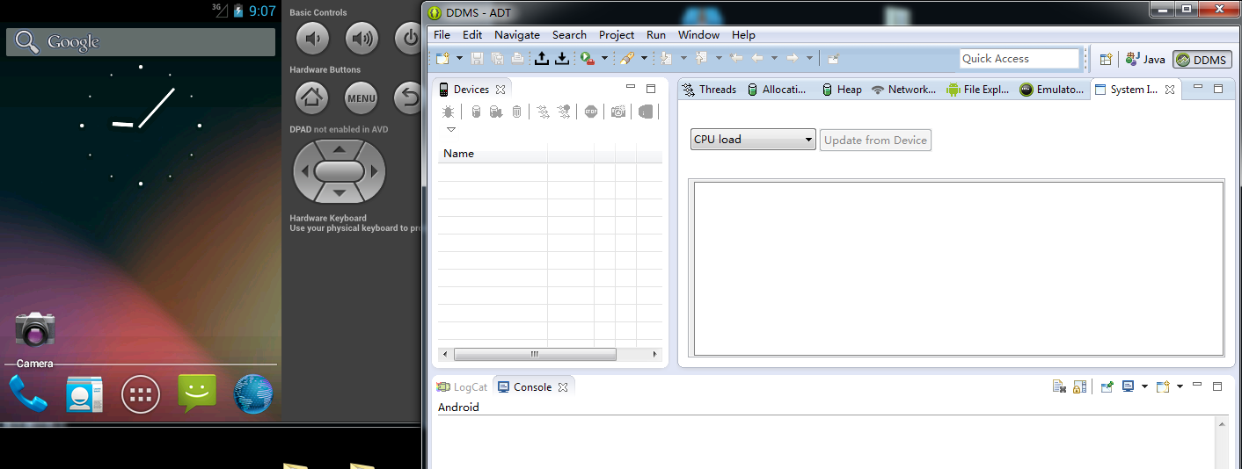Click the Quick Access field
Viewport: 1242px width, 469px height.
click(1019, 59)
